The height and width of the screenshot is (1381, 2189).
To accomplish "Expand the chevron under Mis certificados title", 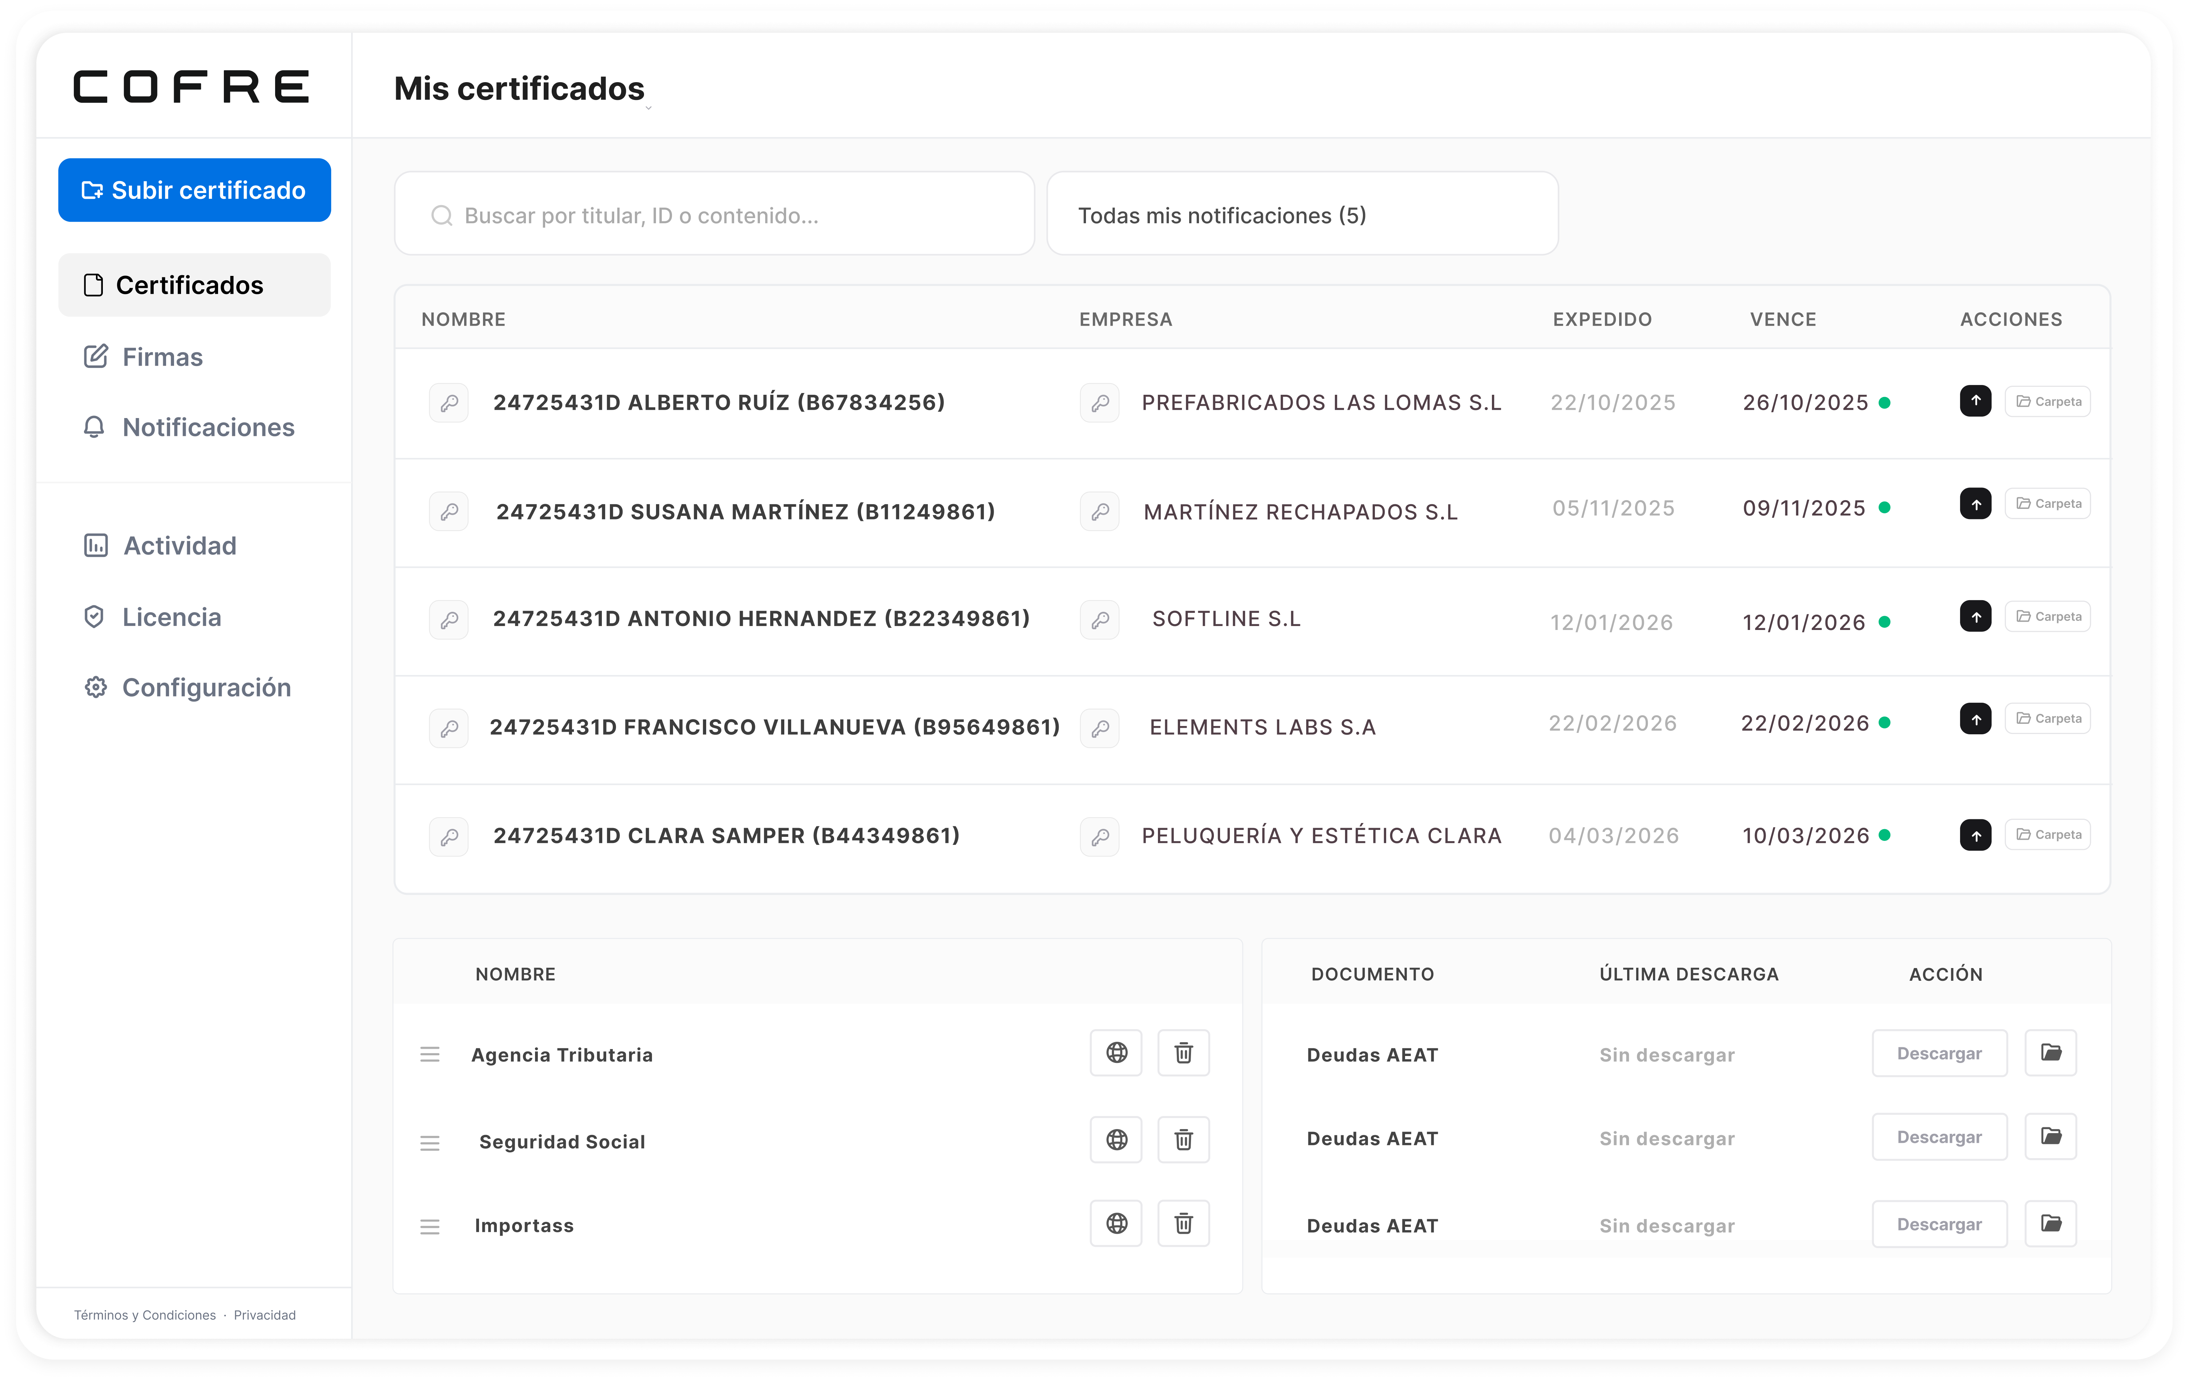I will [x=649, y=109].
